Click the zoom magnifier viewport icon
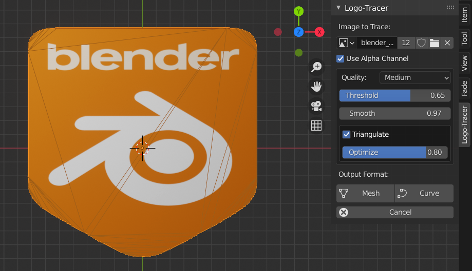Screen dimensions: 472x271 click(x=316, y=67)
